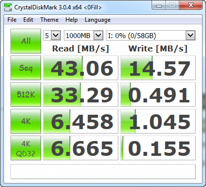This screenshot has height=187, width=206.
Task: Start all benchmarks with the All button
Action: coord(26,41)
